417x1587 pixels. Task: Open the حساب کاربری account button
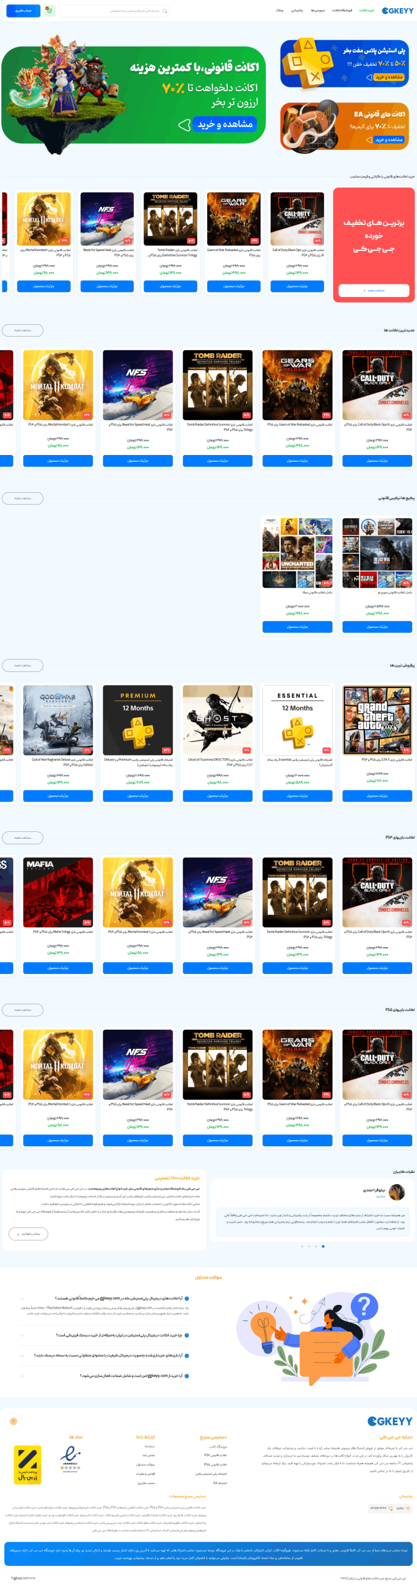pyautogui.click(x=24, y=11)
